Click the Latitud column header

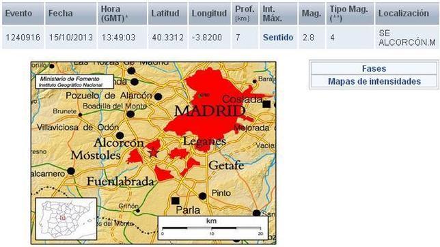(168, 13)
